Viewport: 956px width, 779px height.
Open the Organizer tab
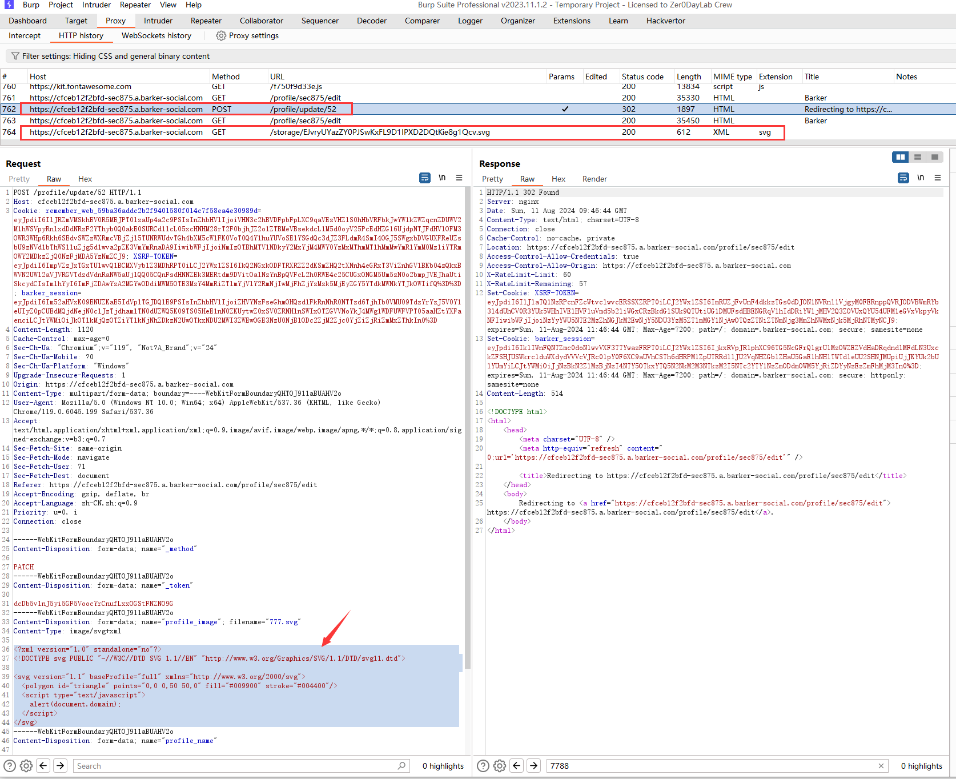pyautogui.click(x=518, y=21)
